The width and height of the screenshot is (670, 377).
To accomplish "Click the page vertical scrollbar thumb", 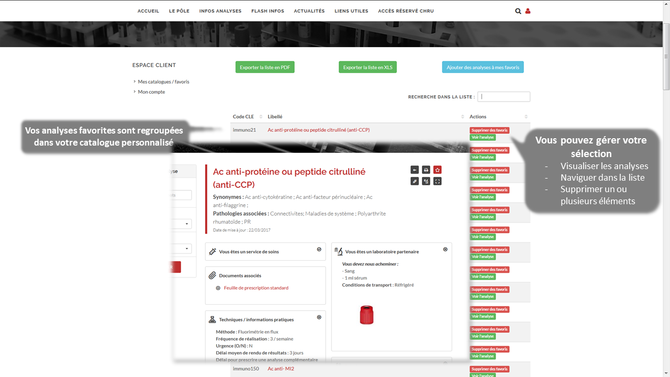I will point(666,58).
